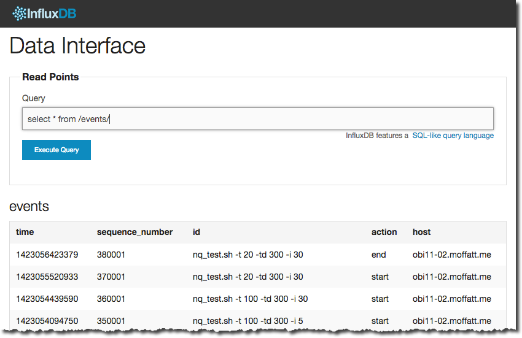Open the SQL-like query language link
522x338 pixels.
[x=453, y=136]
